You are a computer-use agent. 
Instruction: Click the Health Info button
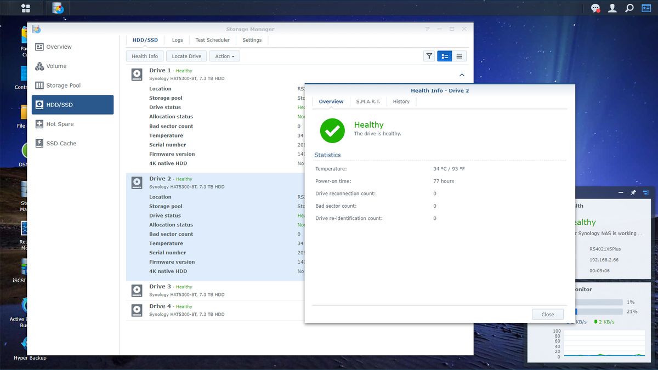[144, 55]
